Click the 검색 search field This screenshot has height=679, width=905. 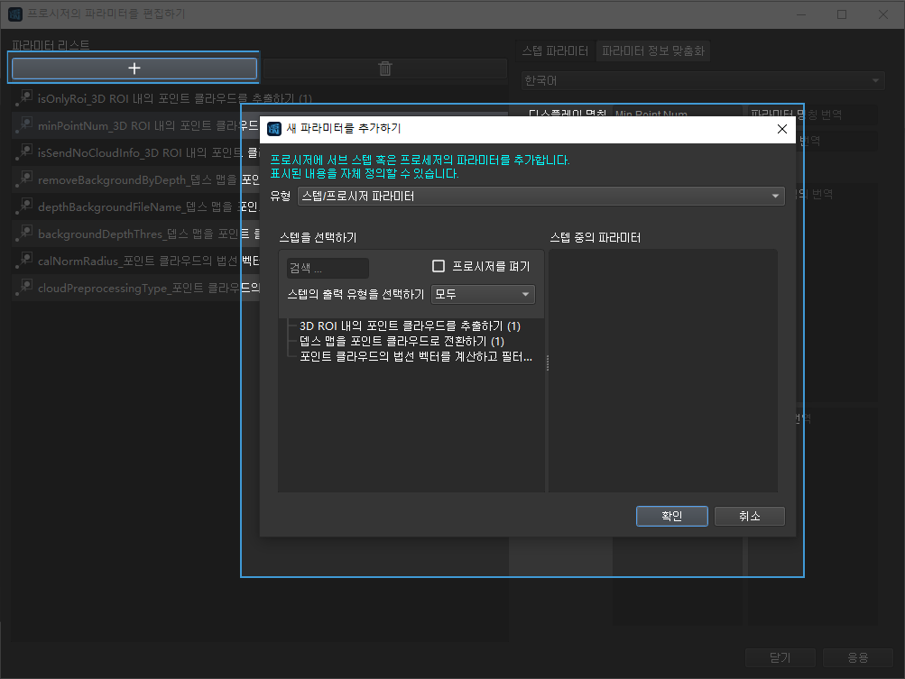[328, 268]
